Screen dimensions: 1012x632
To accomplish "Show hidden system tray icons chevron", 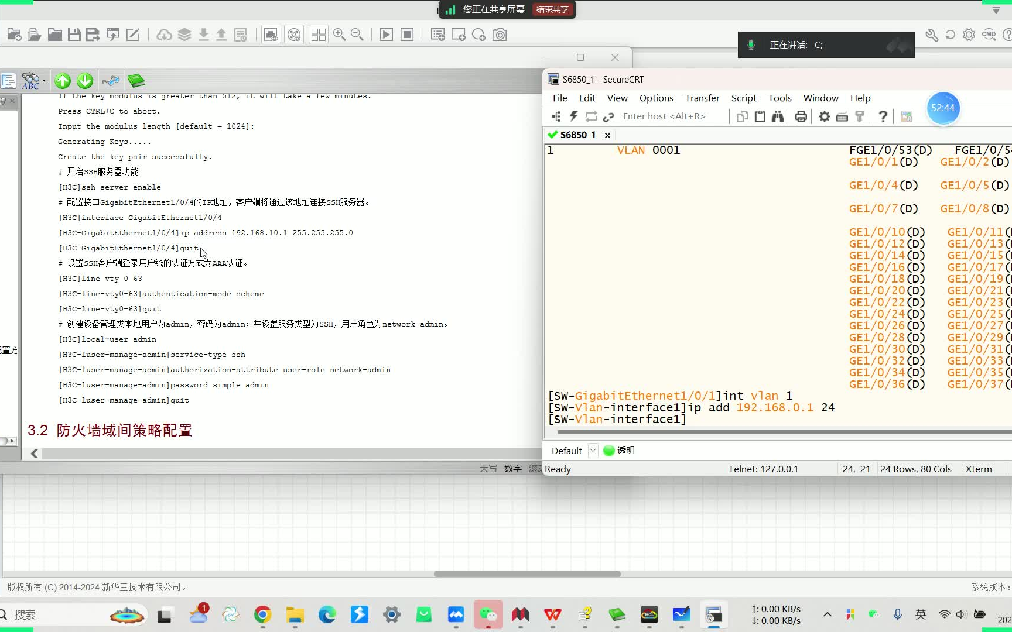I will (827, 614).
